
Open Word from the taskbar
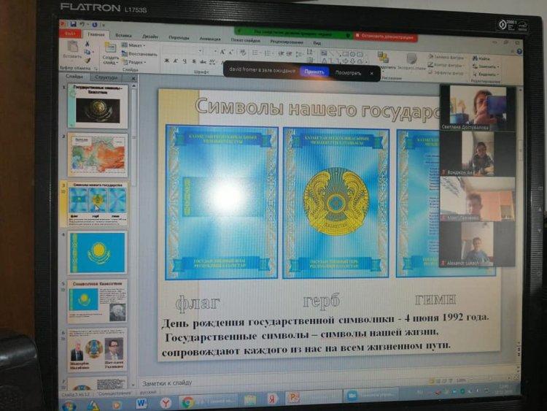tap(141, 403)
